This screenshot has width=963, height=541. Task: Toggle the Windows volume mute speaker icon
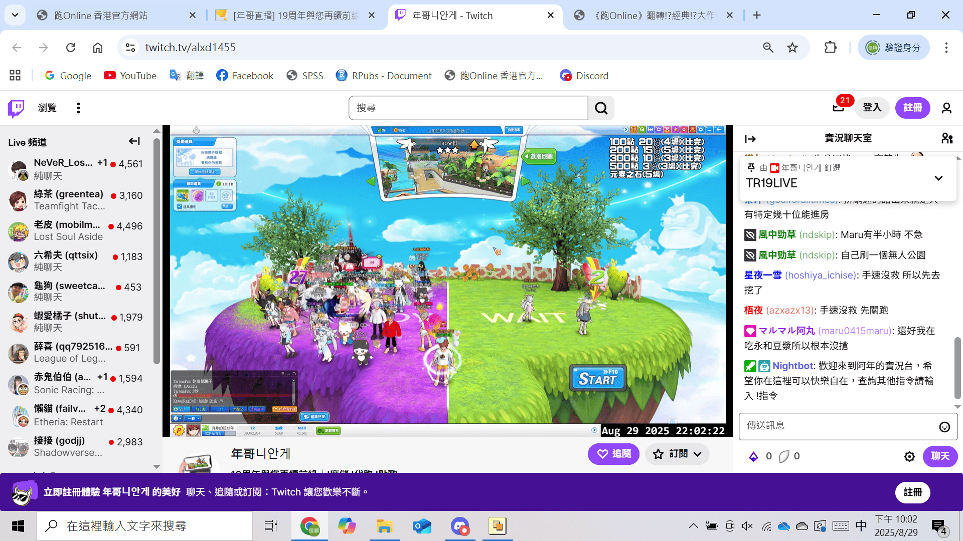747,526
